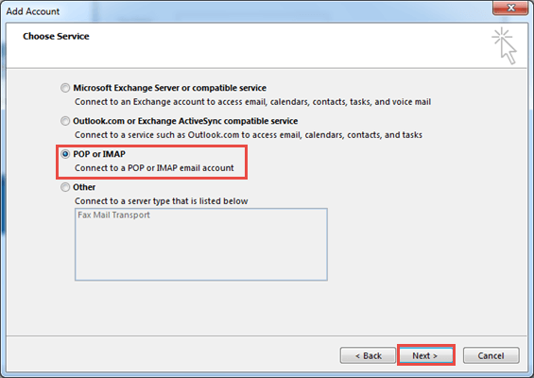
Task: Click the 'Outlook.com or Exchange ActiveSync compatible service' label
Action: (x=185, y=121)
